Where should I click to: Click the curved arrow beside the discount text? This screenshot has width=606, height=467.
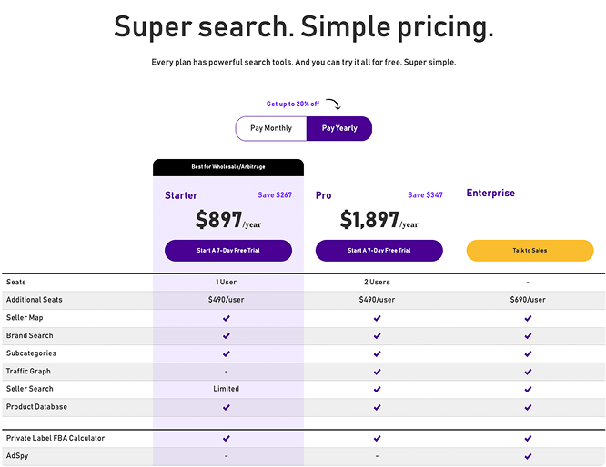click(333, 104)
